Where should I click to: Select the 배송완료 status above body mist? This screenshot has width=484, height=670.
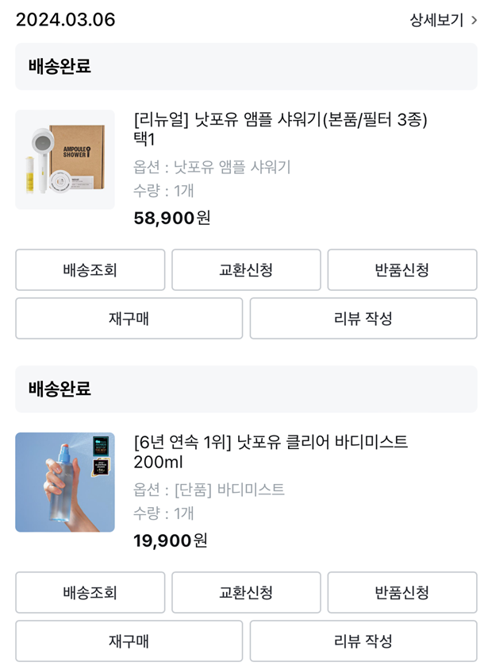tap(60, 389)
